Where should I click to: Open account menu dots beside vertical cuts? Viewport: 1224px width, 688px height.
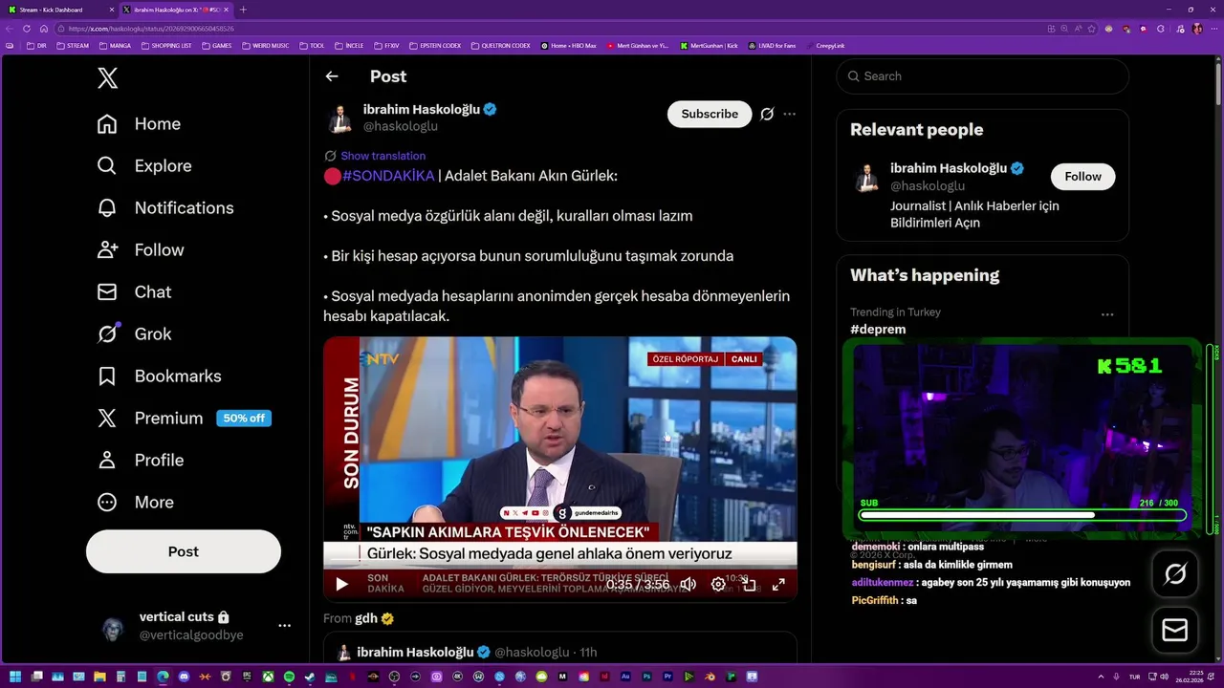click(x=284, y=625)
